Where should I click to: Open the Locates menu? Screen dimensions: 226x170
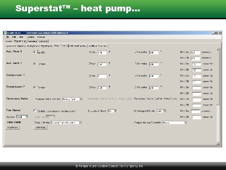pos(30,37)
